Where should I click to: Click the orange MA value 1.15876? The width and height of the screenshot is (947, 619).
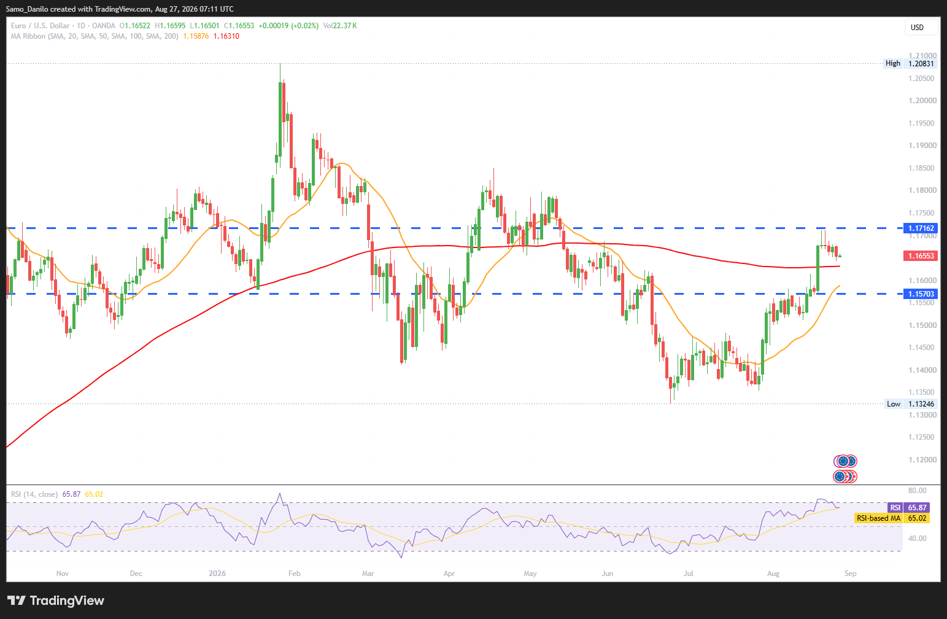tap(196, 36)
